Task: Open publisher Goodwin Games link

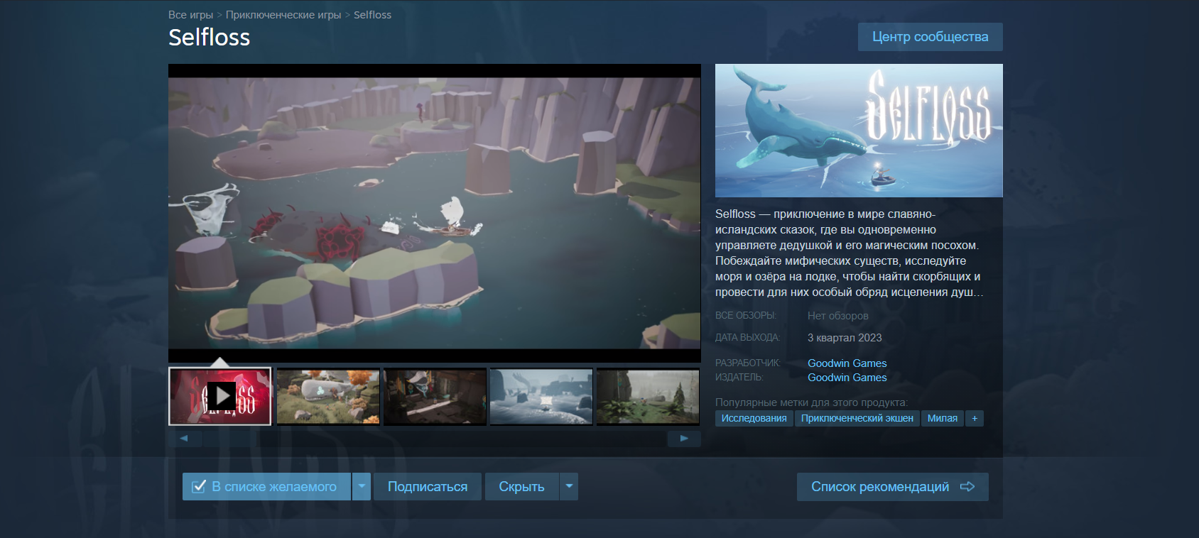Action: pyautogui.click(x=847, y=378)
